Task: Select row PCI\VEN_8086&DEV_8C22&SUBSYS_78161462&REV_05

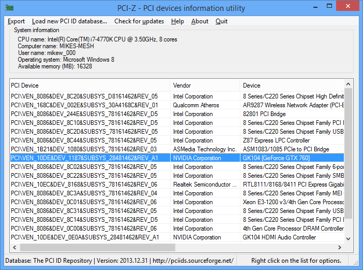Action: [x=177, y=176]
